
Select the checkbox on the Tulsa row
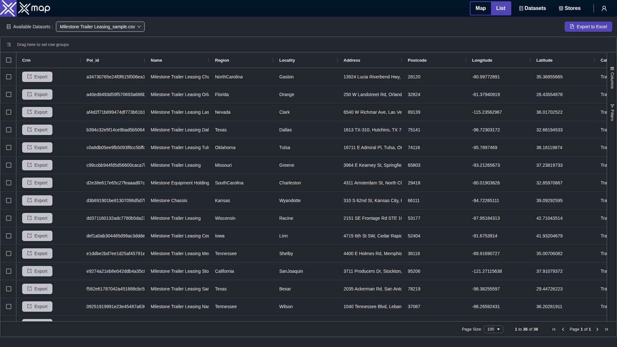click(9, 147)
